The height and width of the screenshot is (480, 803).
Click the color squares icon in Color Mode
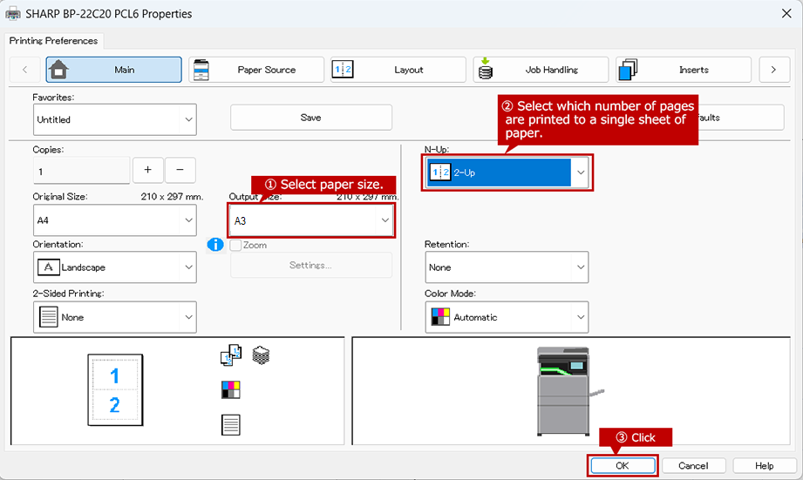[x=440, y=317]
